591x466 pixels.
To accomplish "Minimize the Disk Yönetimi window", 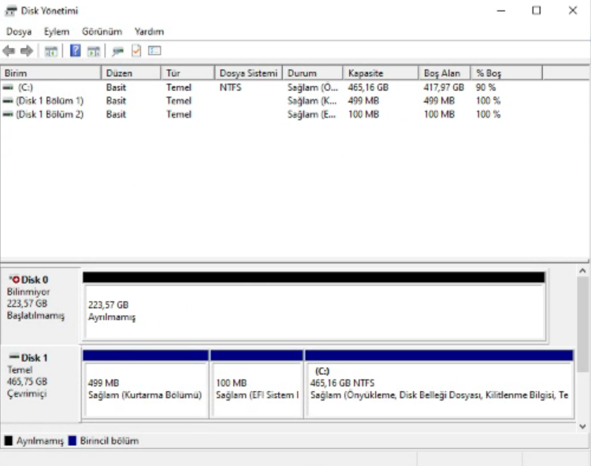I will (x=501, y=11).
